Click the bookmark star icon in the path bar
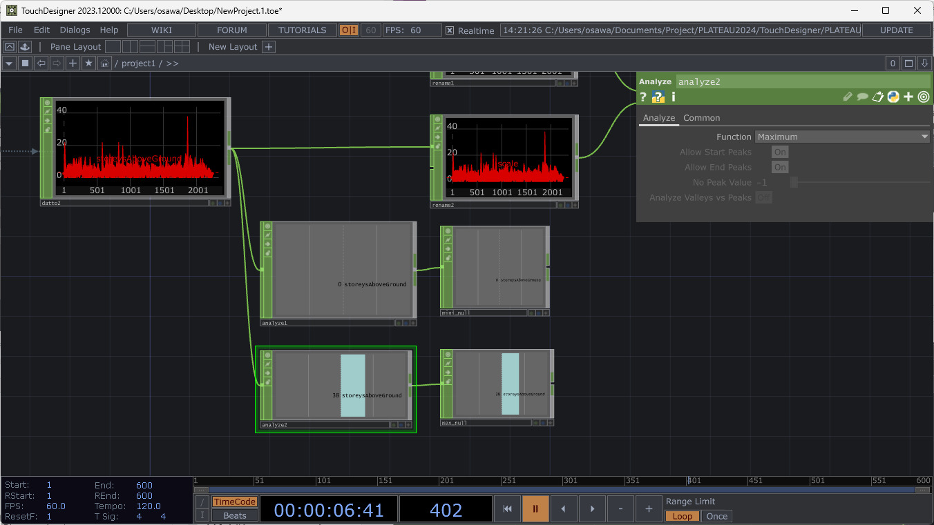Image resolution: width=934 pixels, height=525 pixels. click(88, 63)
